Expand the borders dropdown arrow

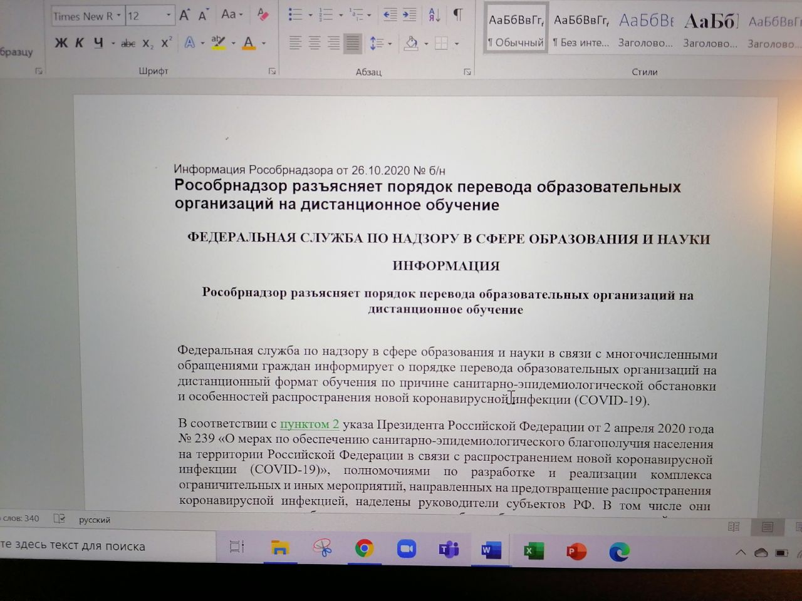[457, 44]
